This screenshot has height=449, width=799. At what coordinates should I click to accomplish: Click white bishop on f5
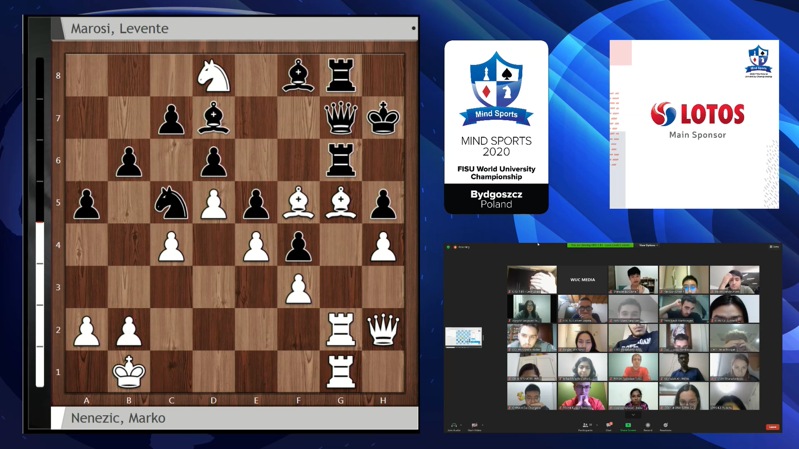point(299,203)
